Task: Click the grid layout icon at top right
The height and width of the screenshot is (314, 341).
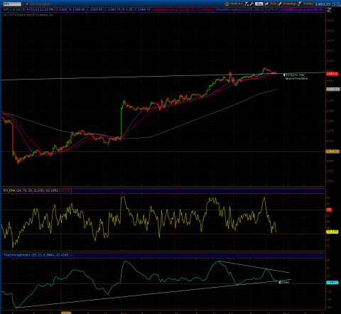Action: 336,4
